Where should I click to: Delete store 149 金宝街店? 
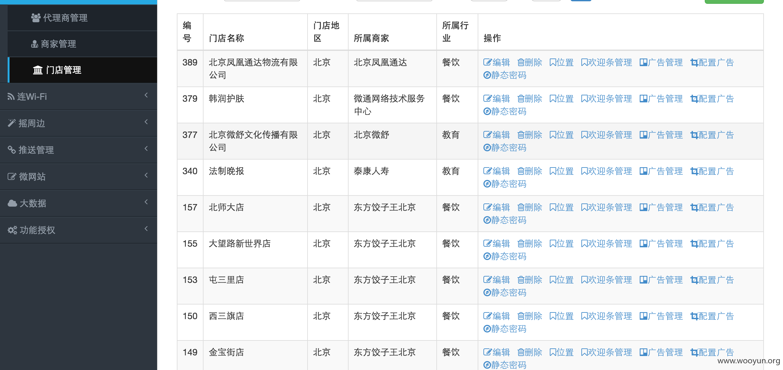pyautogui.click(x=530, y=352)
